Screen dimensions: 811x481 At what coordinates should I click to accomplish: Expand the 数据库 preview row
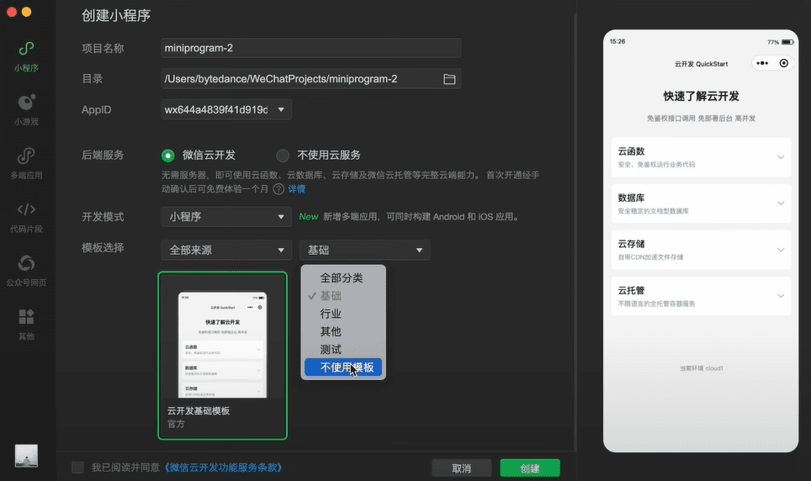(x=701, y=203)
